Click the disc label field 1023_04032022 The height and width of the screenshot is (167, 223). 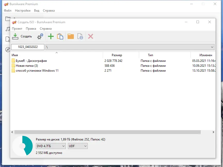(x=28, y=47)
